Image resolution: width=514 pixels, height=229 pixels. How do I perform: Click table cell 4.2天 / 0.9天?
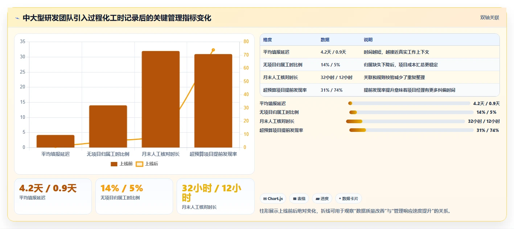333,52
